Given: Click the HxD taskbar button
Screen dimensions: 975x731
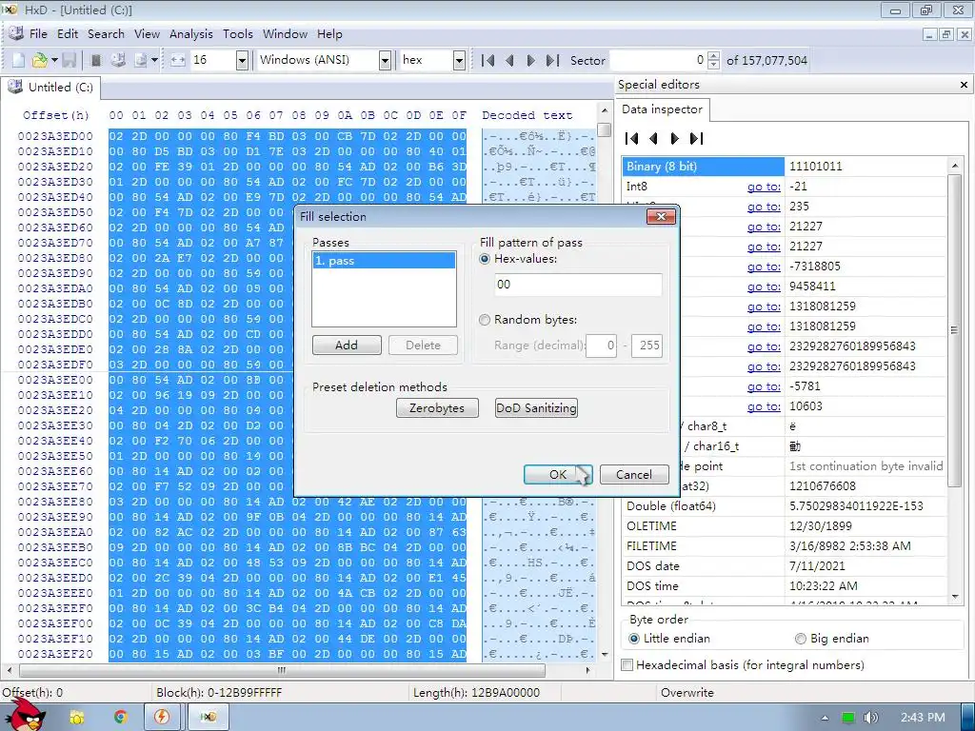Looking at the screenshot, I should click(x=209, y=717).
